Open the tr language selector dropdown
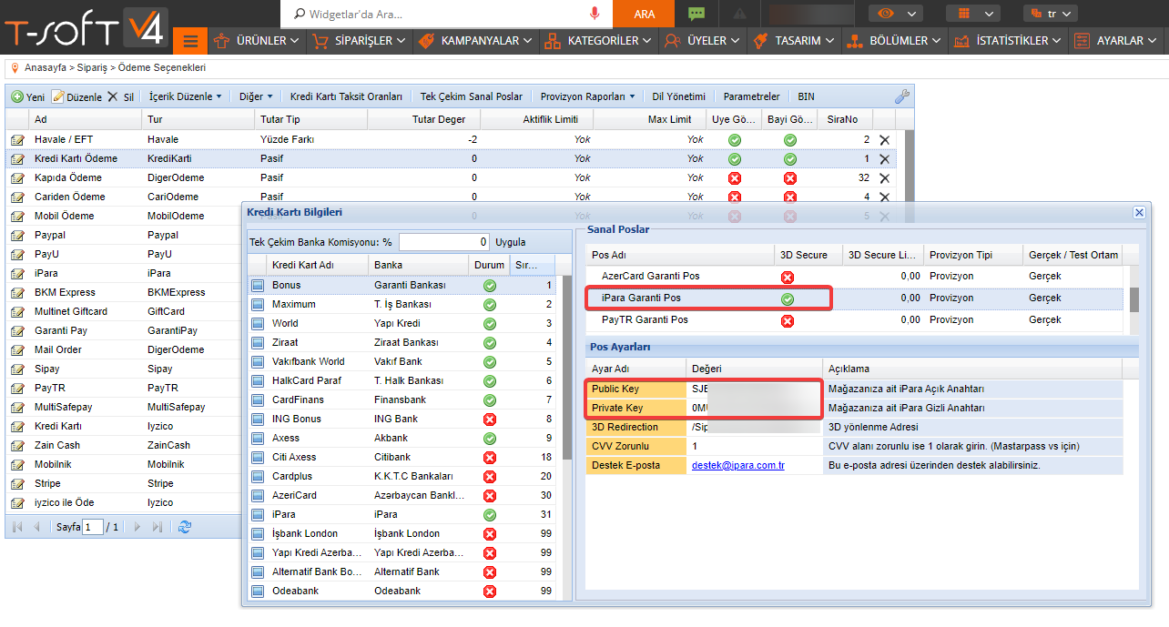 (x=1050, y=14)
